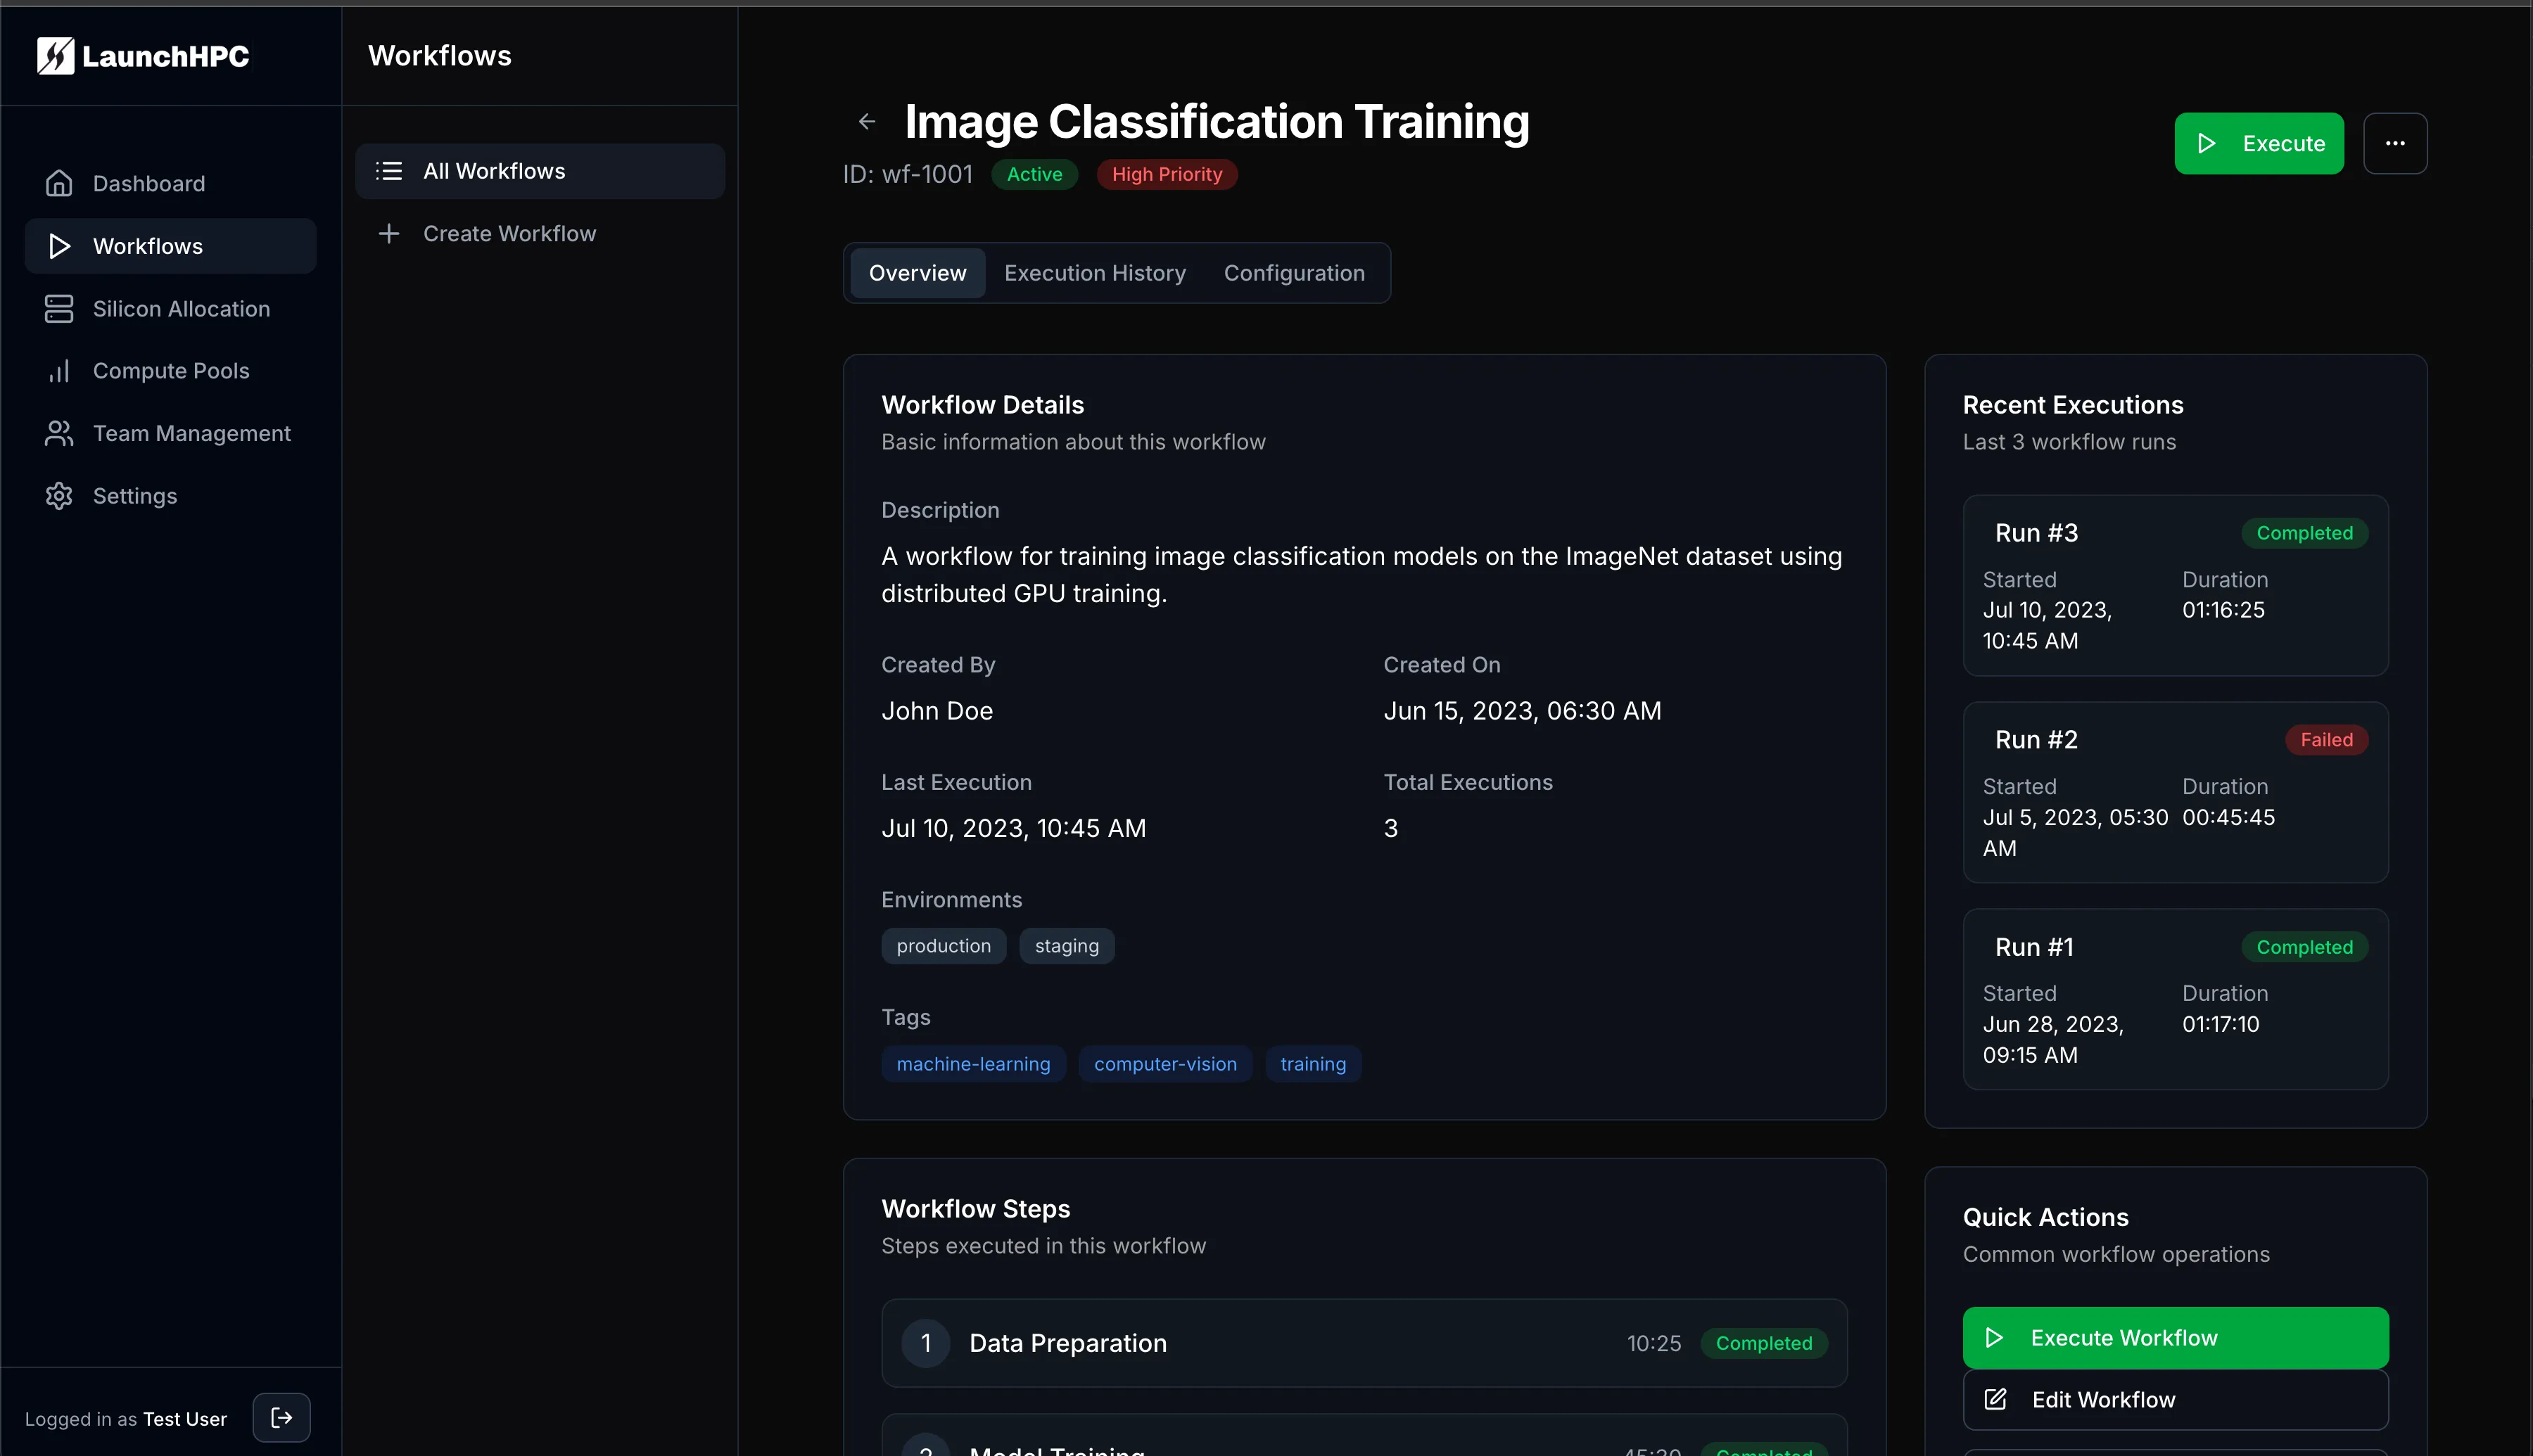Screen dimensions: 2533x1456
Task: Open the more options ellipsis menu
Action: 2395,143
